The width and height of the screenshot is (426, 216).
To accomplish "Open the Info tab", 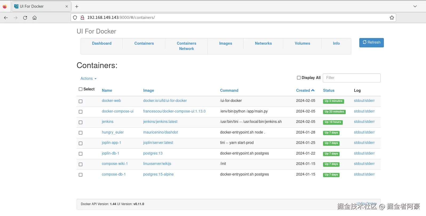I will tap(336, 43).
